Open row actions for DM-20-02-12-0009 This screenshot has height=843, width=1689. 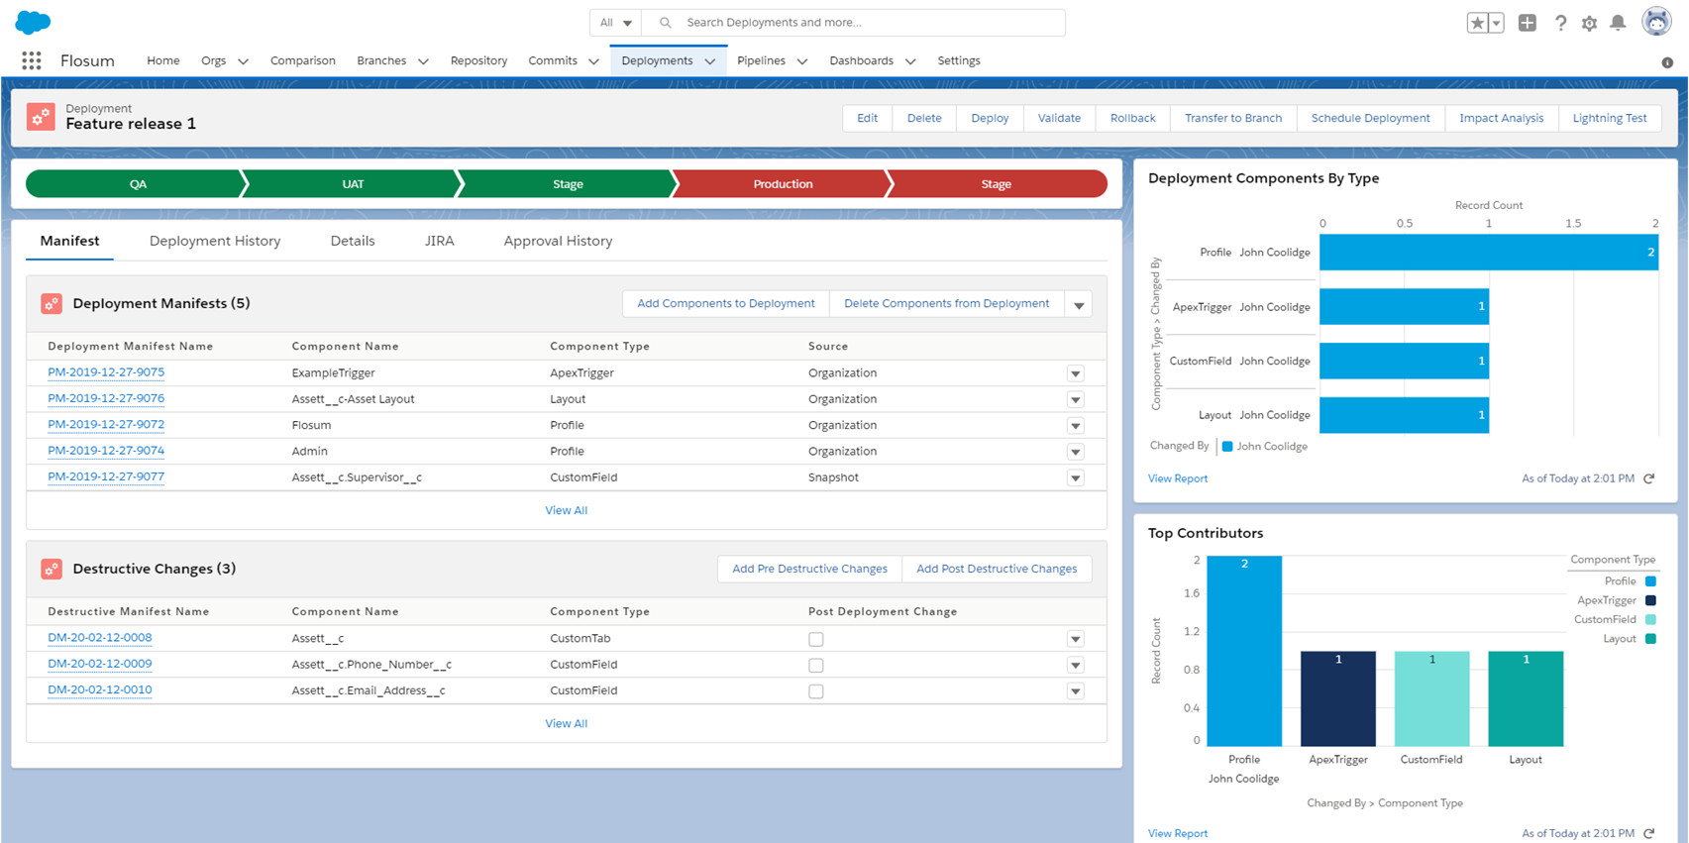(1075, 665)
